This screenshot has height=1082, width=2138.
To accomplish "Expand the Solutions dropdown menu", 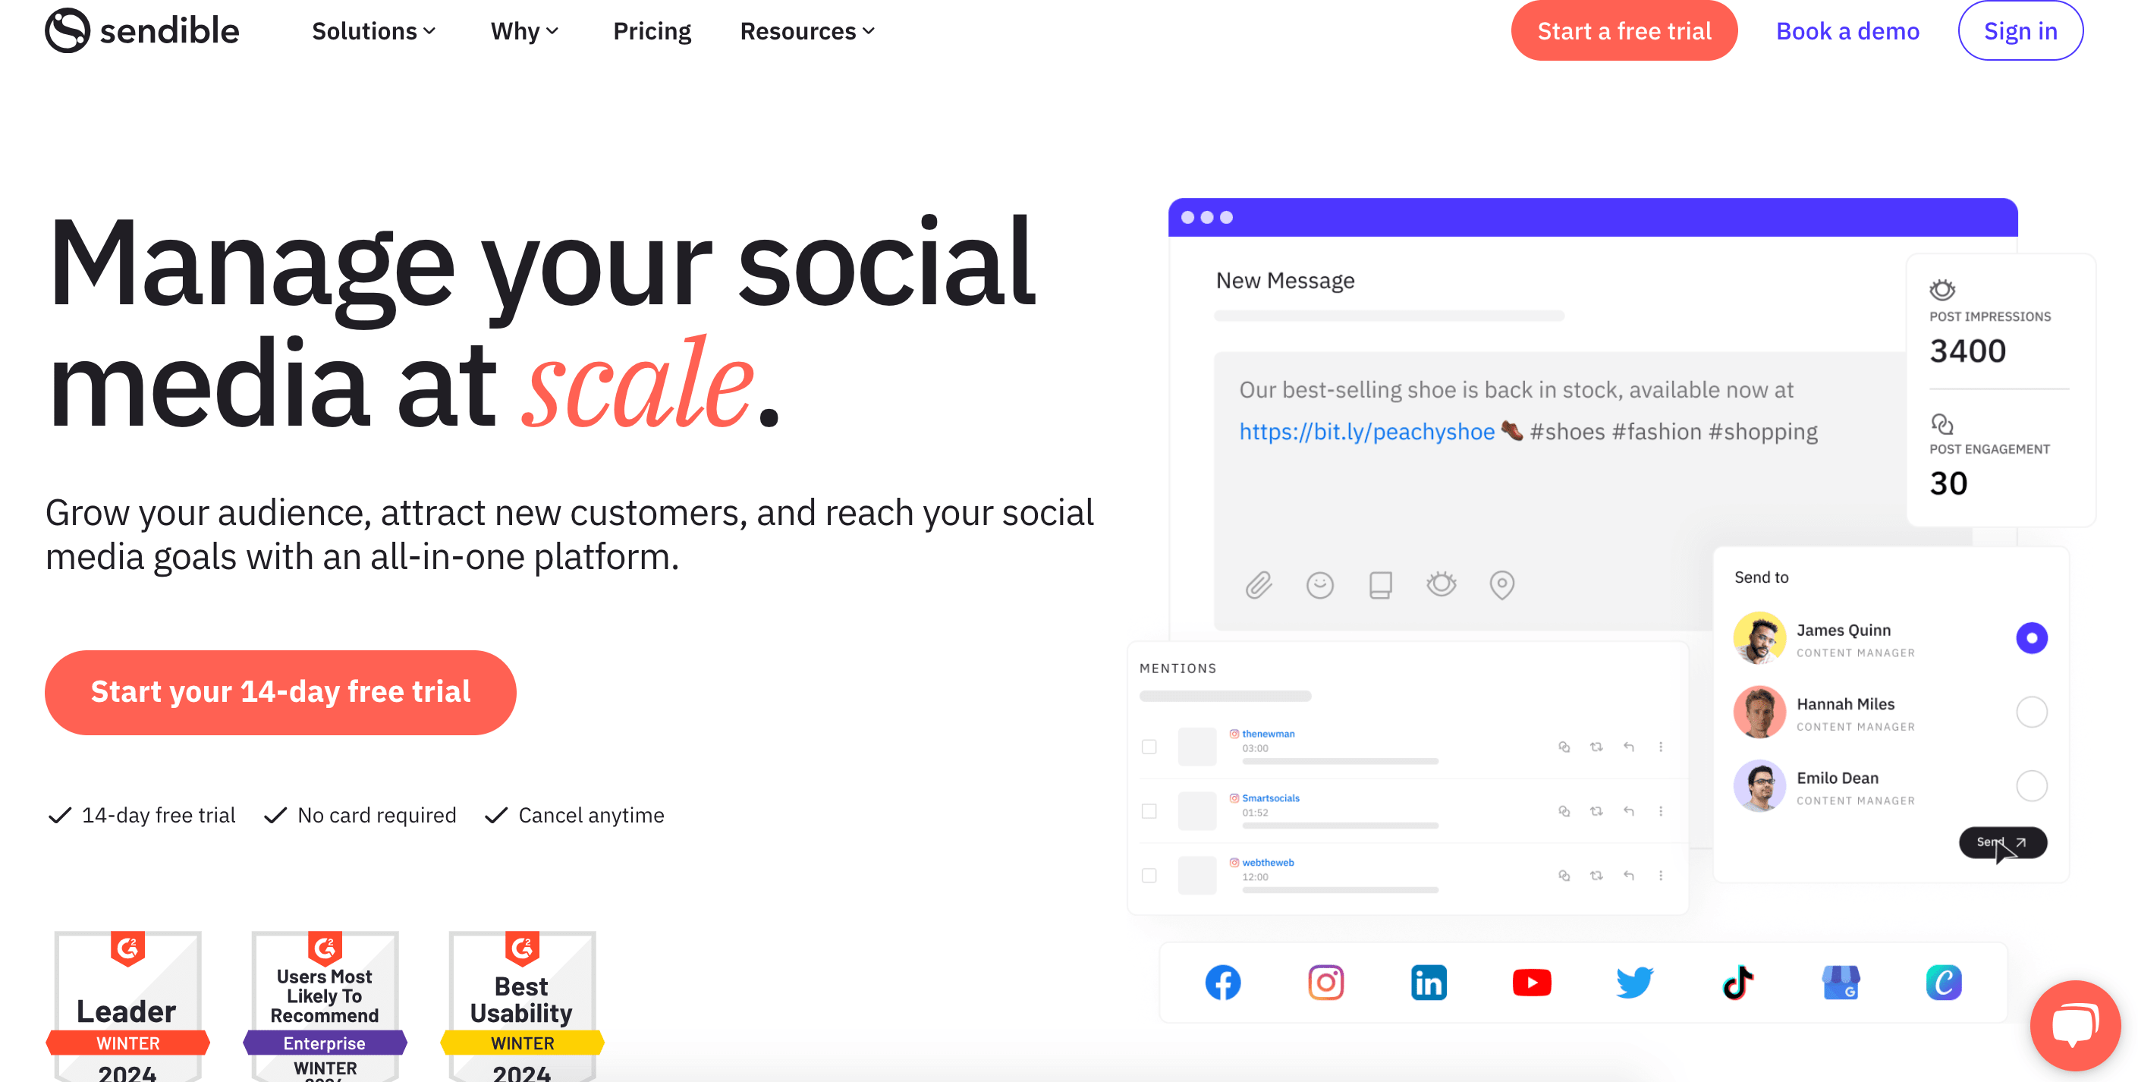I will (x=373, y=30).
